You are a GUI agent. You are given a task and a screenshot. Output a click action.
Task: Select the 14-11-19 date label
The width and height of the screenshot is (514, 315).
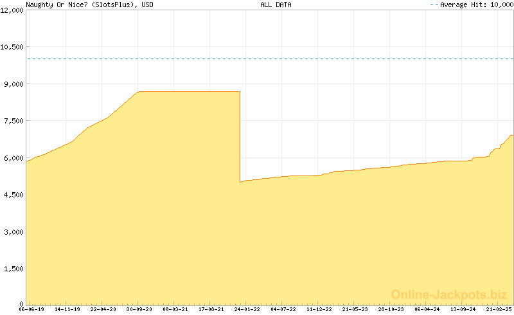(67, 309)
